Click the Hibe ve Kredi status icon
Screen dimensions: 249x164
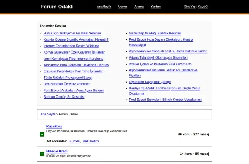[42, 154]
